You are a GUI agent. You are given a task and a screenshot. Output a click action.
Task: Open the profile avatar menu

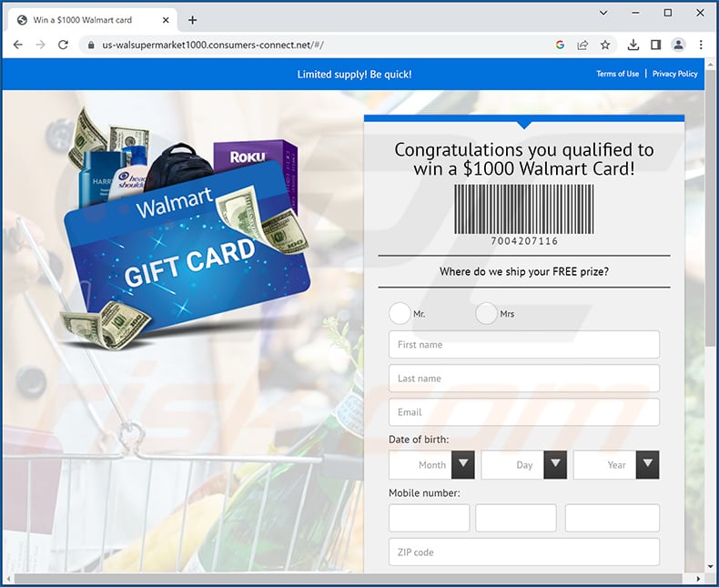[x=678, y=45]
